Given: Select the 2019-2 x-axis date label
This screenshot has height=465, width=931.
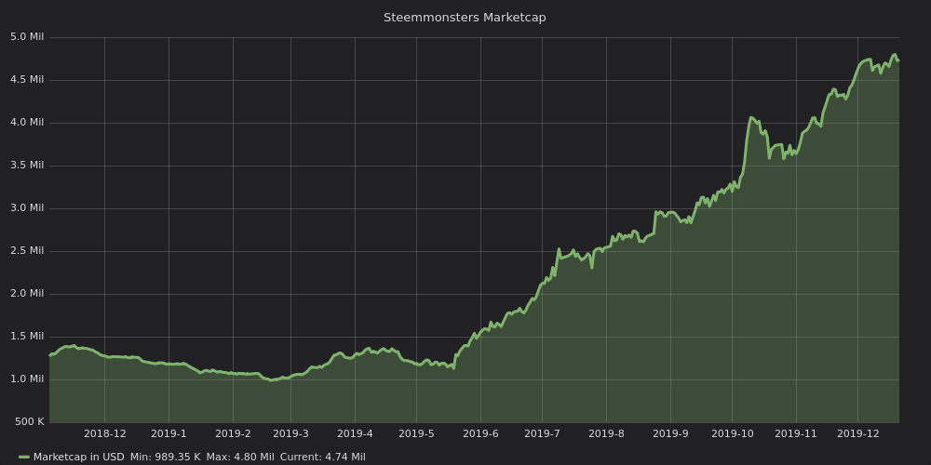Looking at the screenshot, I should pyautogui.click(x=233, y=433).
